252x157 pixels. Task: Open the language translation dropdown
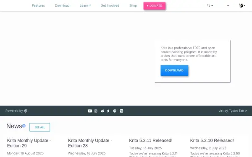pos(242,5)
